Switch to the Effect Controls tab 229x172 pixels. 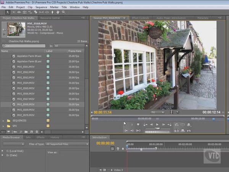point(140,18)
